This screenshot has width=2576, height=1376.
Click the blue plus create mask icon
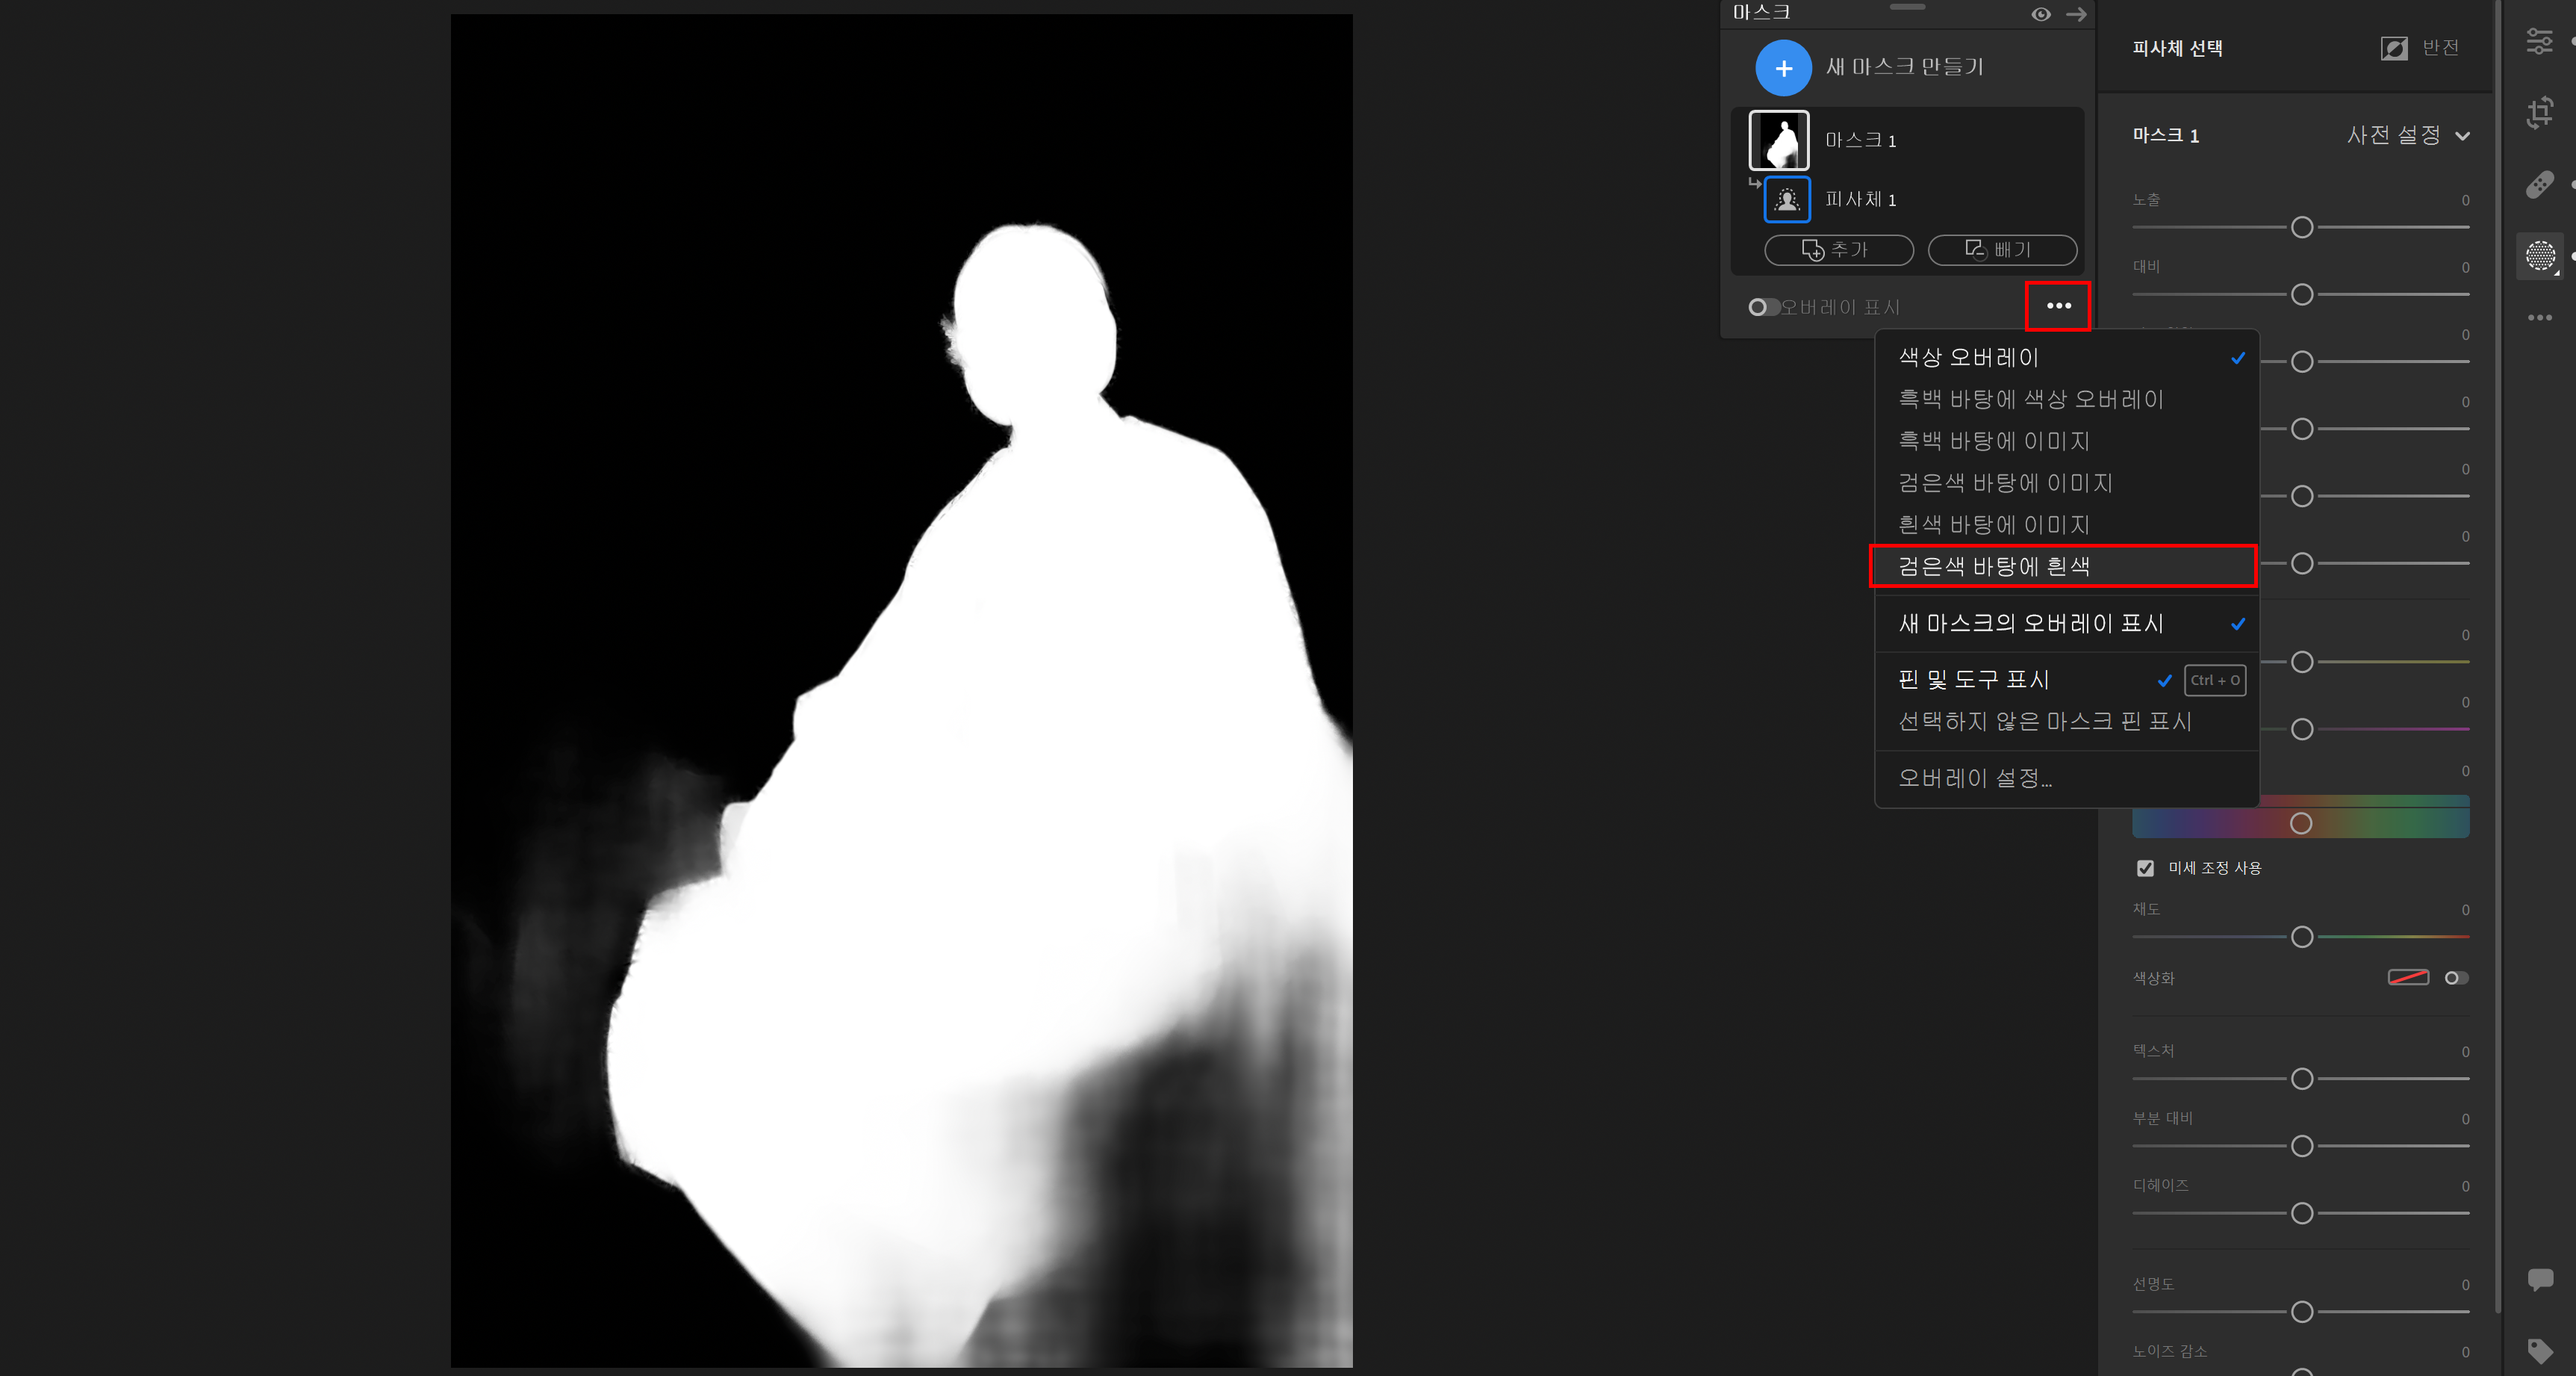tap(1783, 68)
